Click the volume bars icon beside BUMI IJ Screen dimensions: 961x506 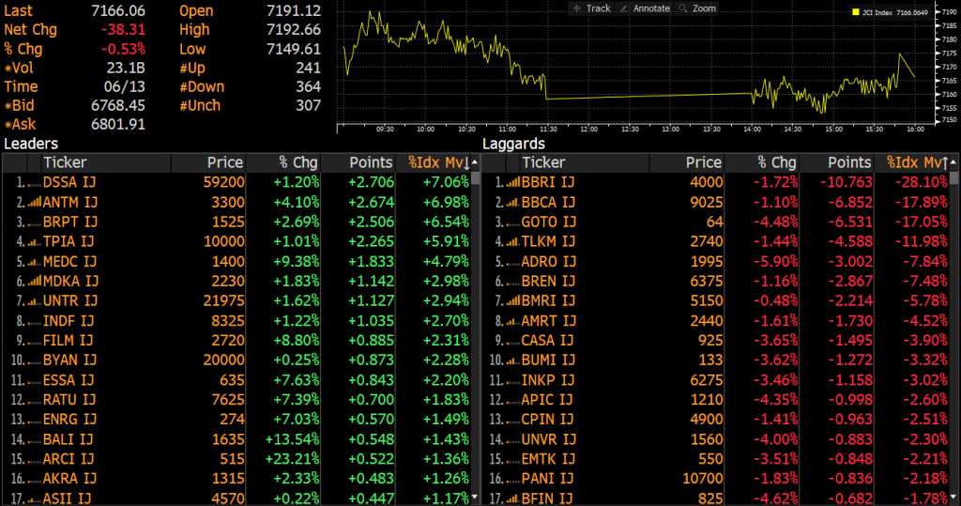point(513,360)
